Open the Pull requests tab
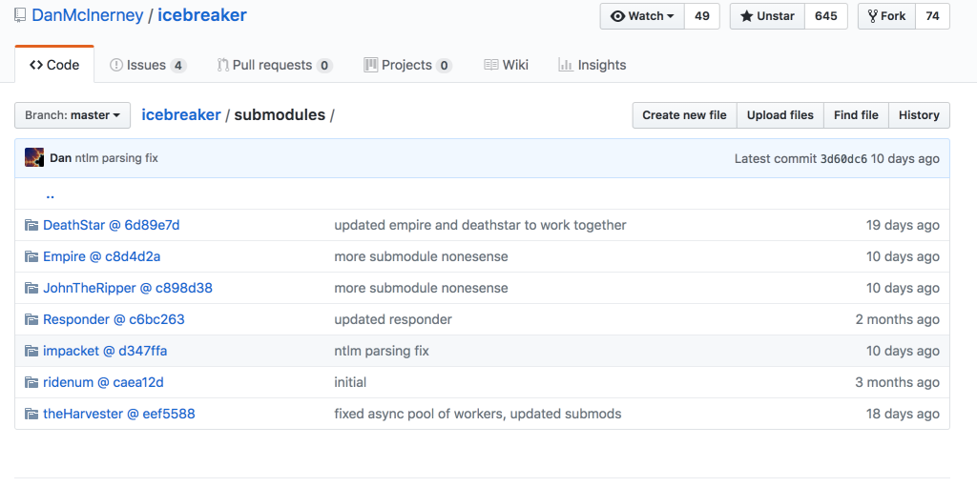 point(274,65)
